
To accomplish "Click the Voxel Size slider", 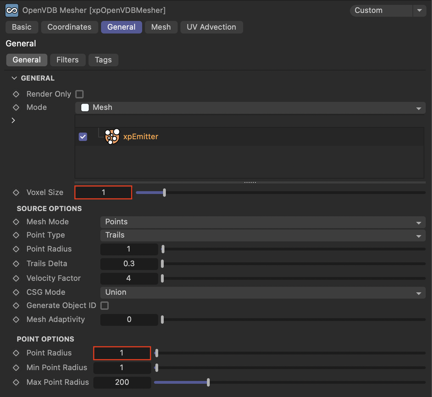I will point(281,193).
